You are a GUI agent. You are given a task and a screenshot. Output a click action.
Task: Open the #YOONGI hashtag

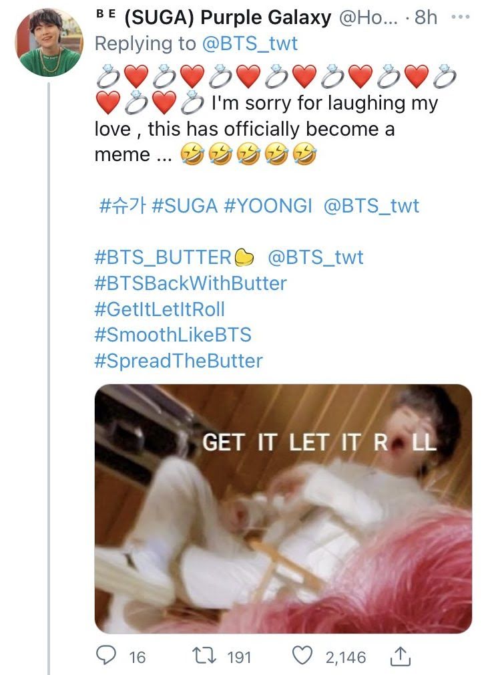[x=268, y=206]
